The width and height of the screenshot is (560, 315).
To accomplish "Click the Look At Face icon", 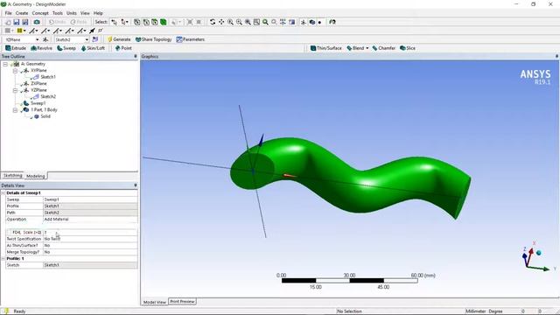I will coord(291,22).
